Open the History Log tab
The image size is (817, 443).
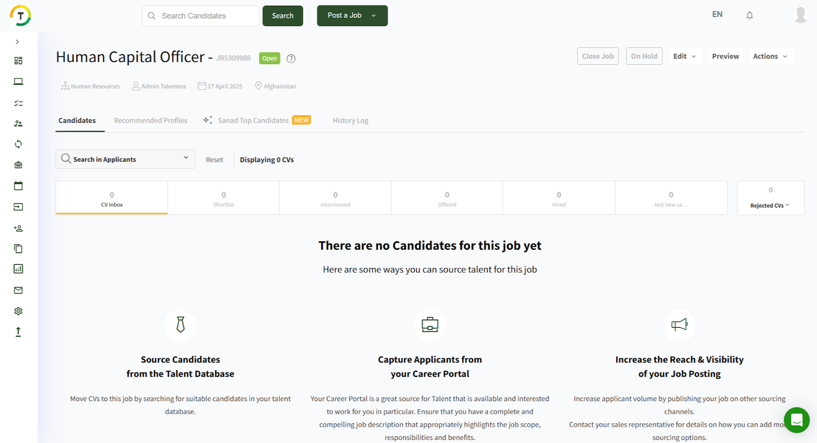(350, 121)
